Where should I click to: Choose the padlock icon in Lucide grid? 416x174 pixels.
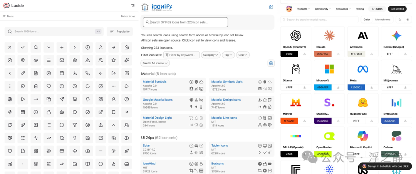[x=49, y=112]
